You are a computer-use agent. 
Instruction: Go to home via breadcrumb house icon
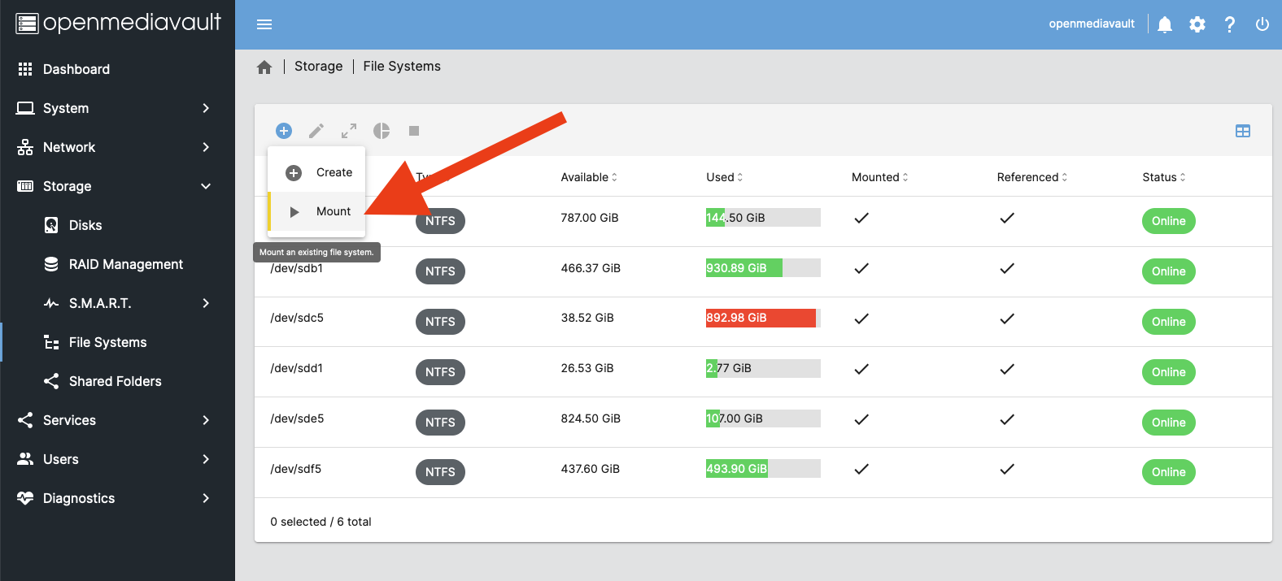(264, 67)
